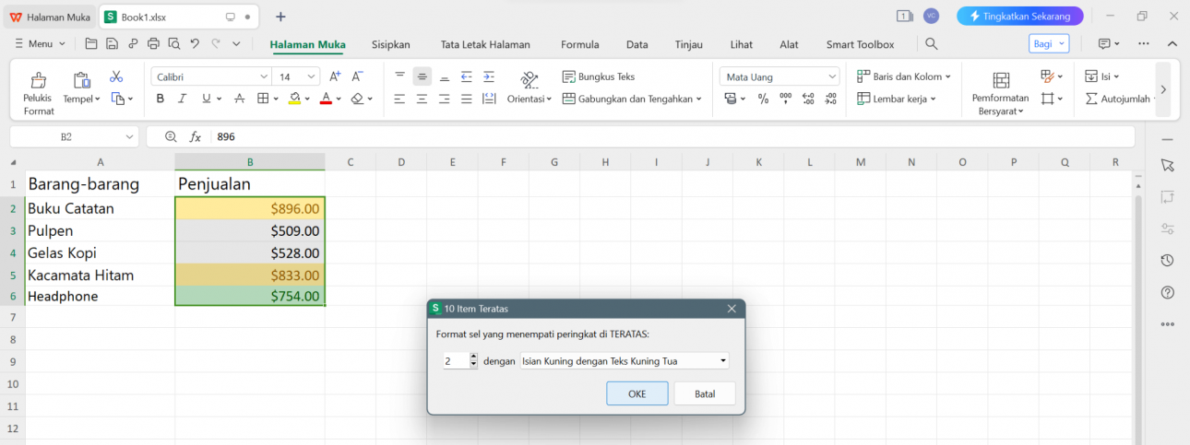Toggle left text alignment
The height and width of the screenshot is (445, 1190).
(x=399, y=99)
